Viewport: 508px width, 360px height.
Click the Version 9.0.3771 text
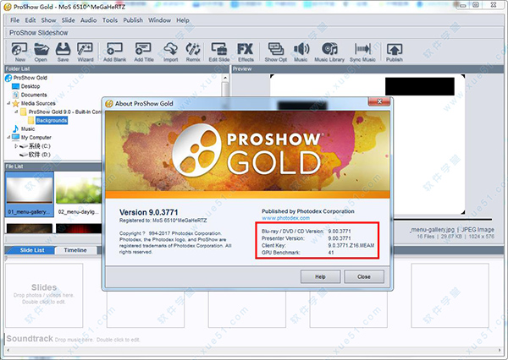[149, 212]
